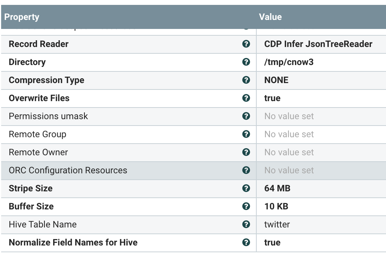The width and height of the screenshot is (386, 253).
Task: Click help icon beside Overwrite Files
Action: tap(246, 98)
